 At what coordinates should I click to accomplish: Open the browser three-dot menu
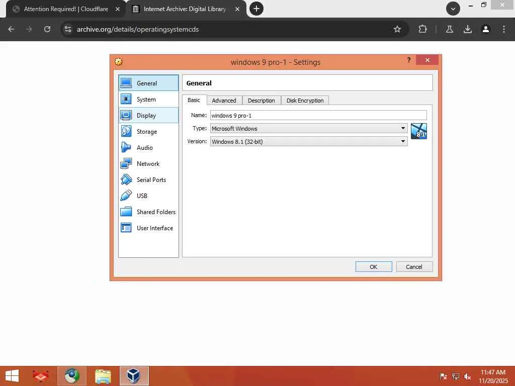pos(504,29)
